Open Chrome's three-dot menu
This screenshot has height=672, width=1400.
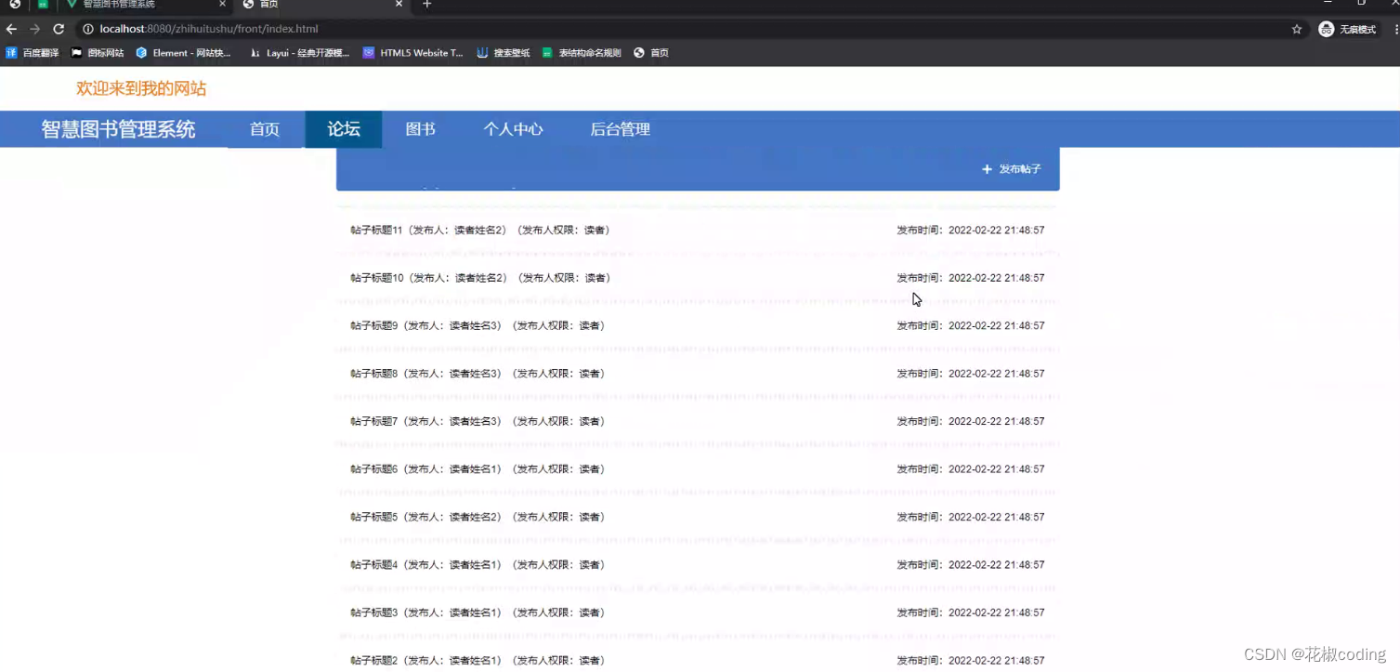click(x=1391, y=29)
